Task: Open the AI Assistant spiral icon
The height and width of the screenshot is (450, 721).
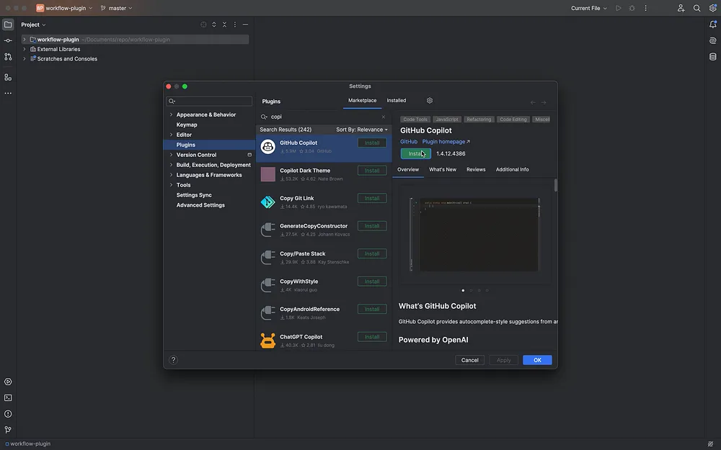Action: 713,40
